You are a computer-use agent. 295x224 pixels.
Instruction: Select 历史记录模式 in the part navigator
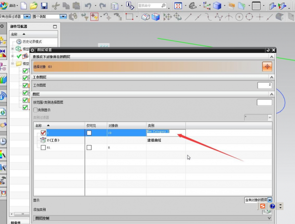tap(32, 41)
